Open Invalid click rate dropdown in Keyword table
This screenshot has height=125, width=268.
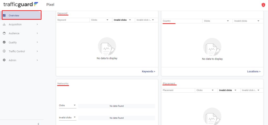153,20
